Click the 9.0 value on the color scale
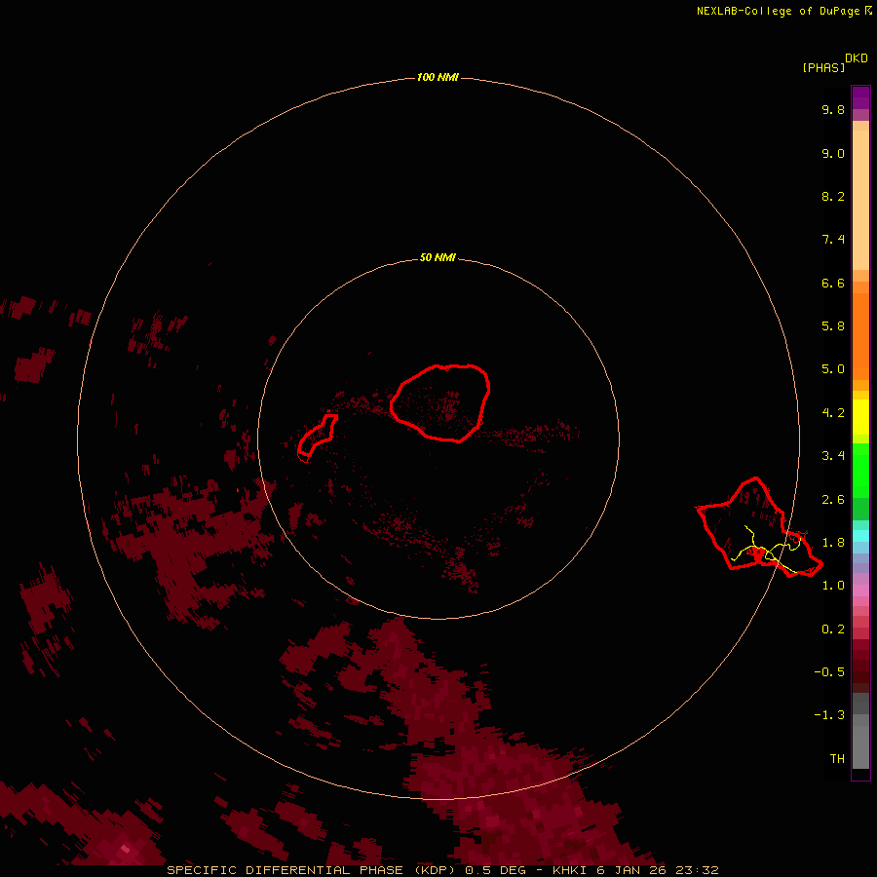 (x=833, y=153)
